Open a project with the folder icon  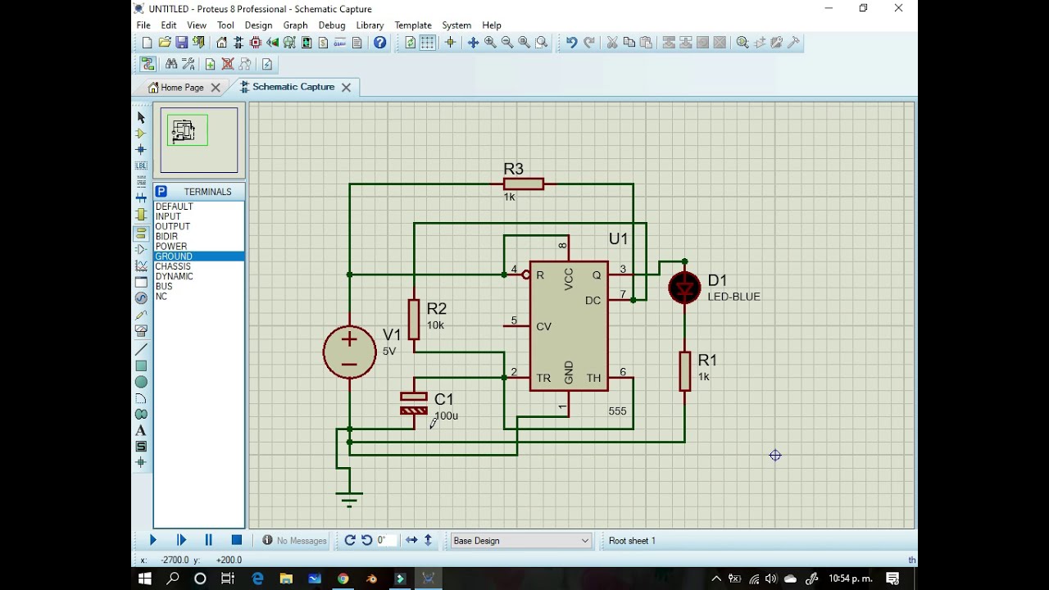tap(164, 43)
